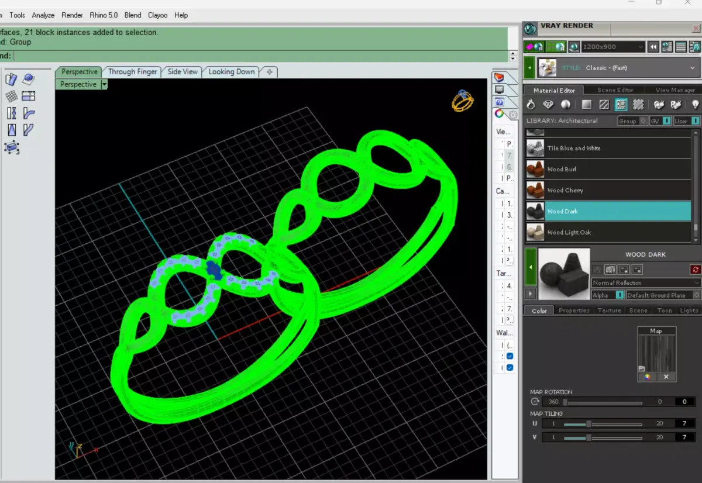Select the wireframe mesh surface tool
This screenshot has height=483, width=702.
click(11, 96)
